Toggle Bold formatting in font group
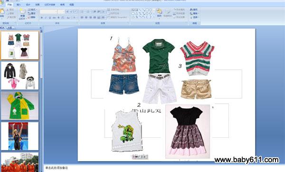Screen dimensions: 285x172 pyautogui.click(x=42, y=18)
